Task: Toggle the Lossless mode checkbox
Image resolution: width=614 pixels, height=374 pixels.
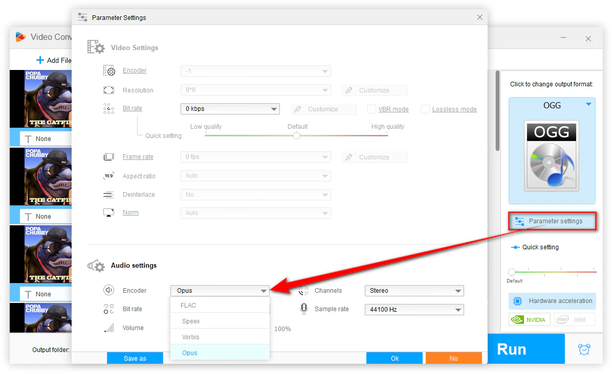Action: click(425, 109)
